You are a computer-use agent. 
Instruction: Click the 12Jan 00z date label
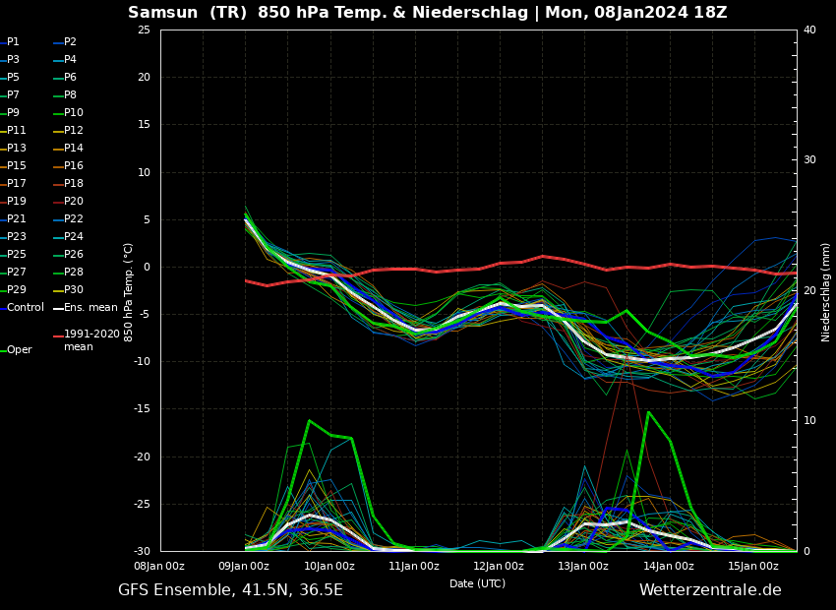[x=499, y=566]
